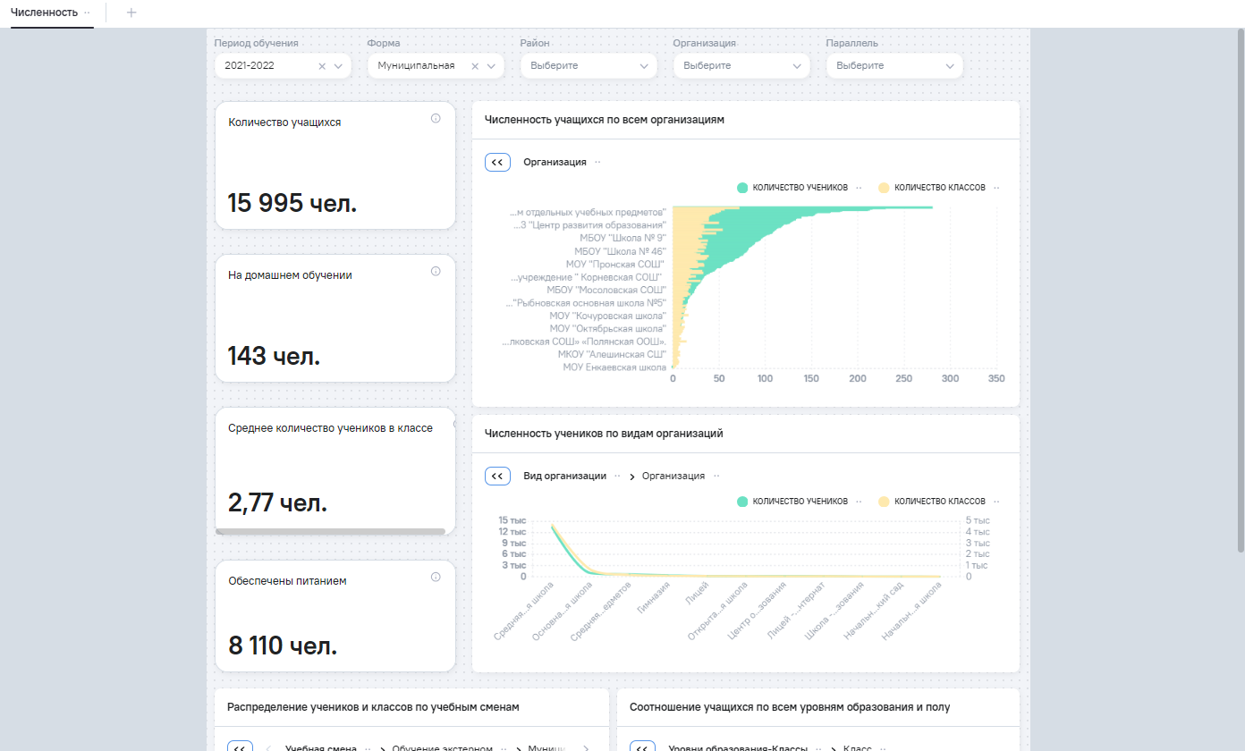Click yellow swatch of КОЛИЧЕСТВО КЛАССОВ in types chart
Viewport: 1245px width, 751px height.
[884, 502]
